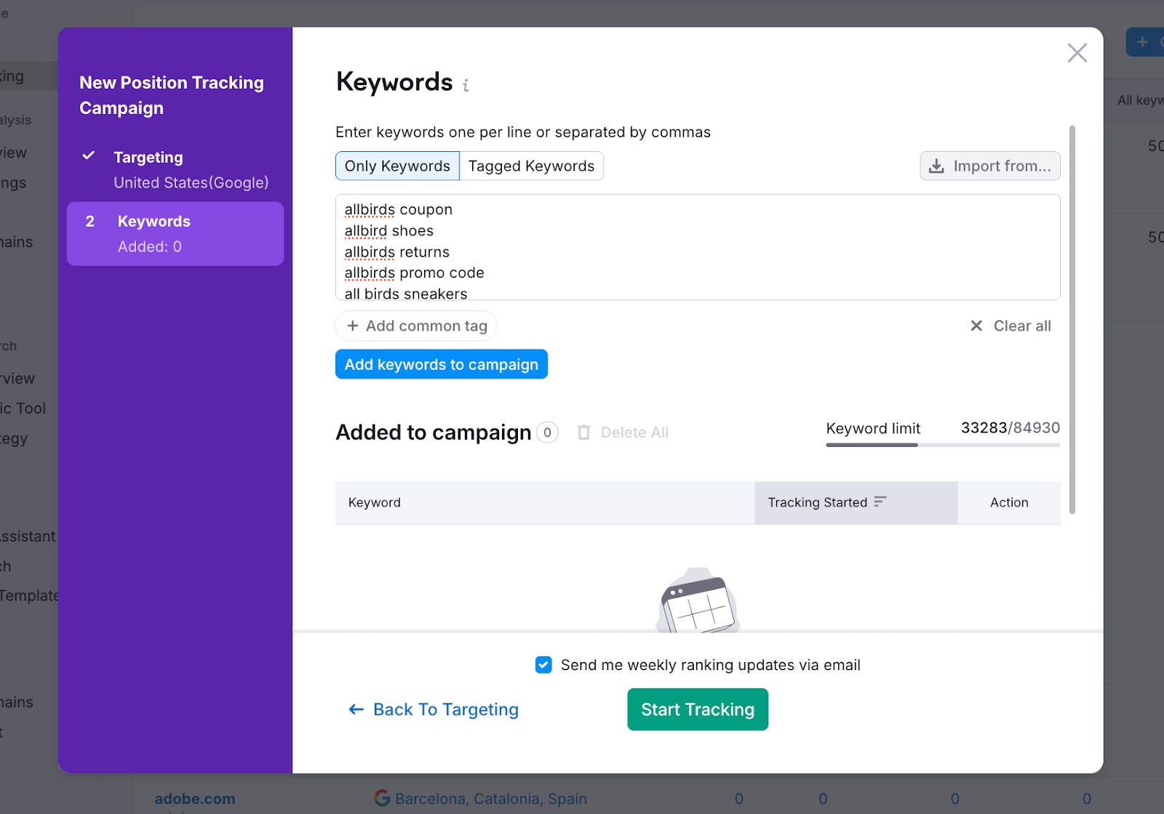Click the Clear all cross icon
Screen dimensions: 1164x814
976,326
